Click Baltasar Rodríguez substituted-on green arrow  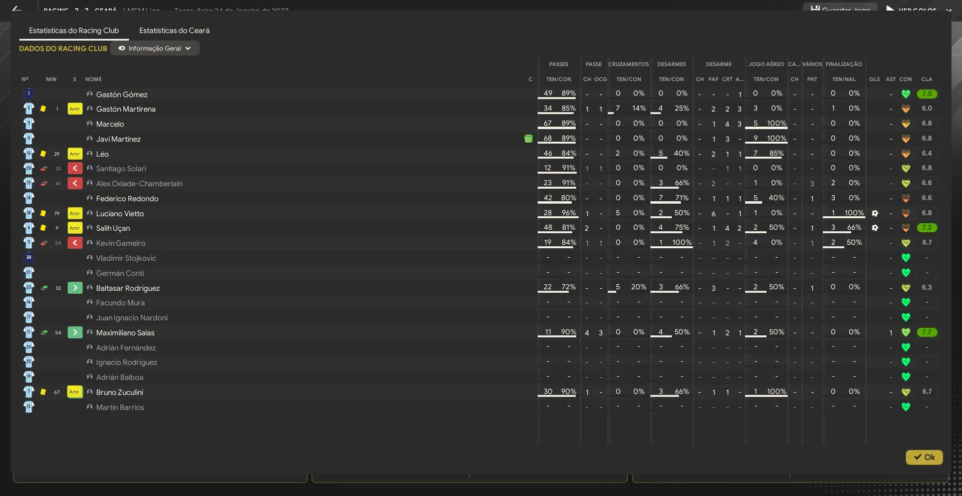[x=75, y=288]
